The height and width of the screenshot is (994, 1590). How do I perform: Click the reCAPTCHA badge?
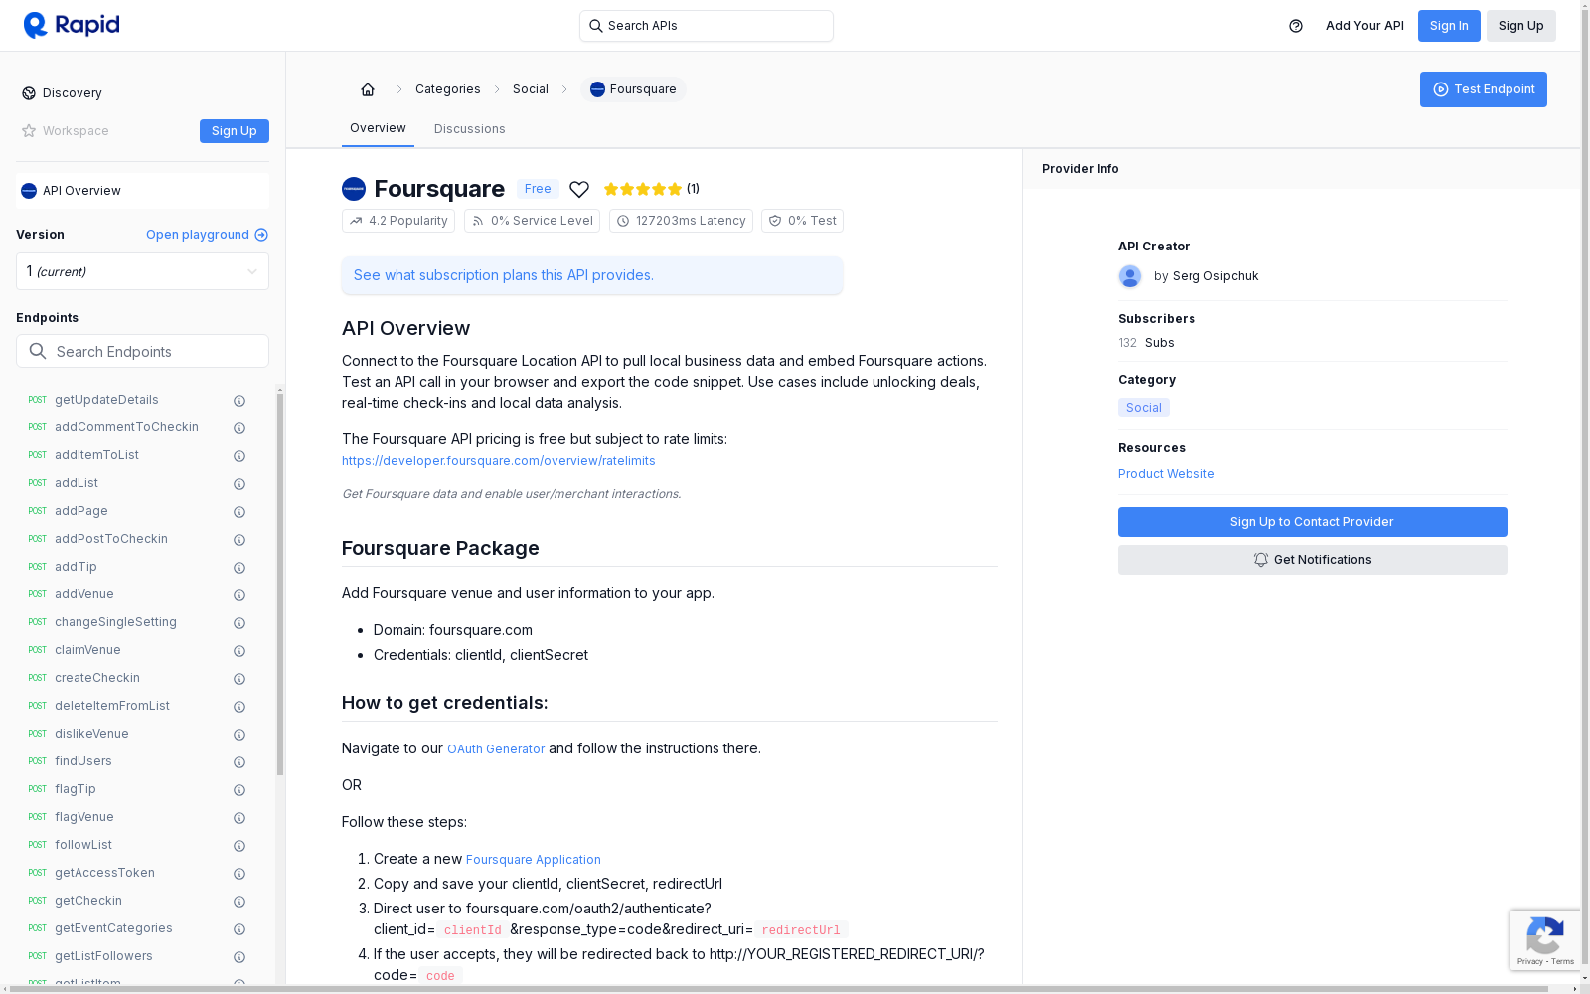pos(1545,940)
